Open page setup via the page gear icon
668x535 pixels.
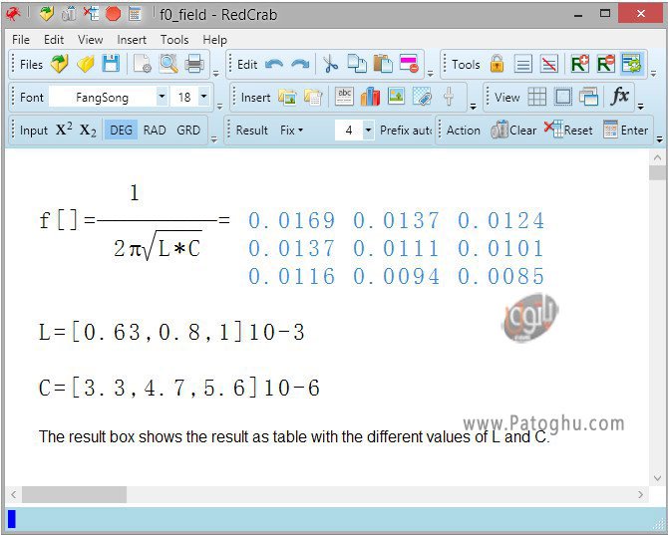coord(143,65)
